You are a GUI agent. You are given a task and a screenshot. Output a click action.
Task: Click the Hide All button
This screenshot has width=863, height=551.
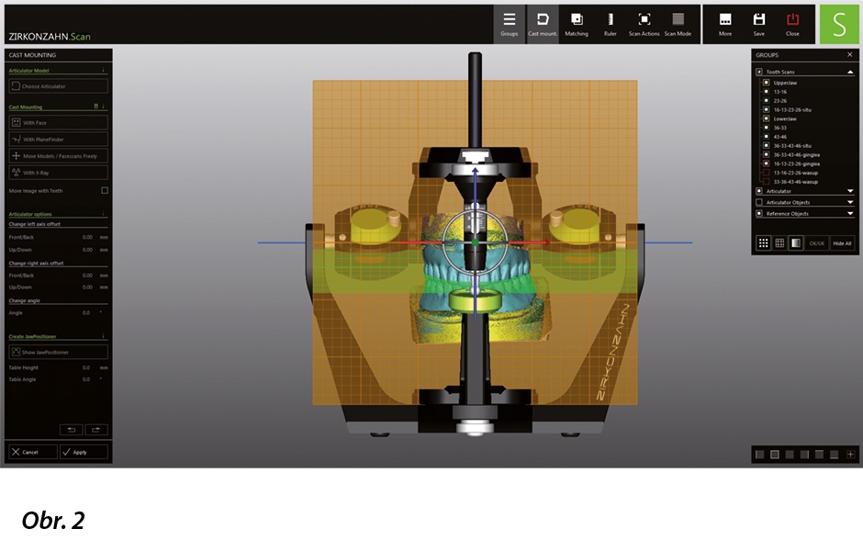[842, 243]
